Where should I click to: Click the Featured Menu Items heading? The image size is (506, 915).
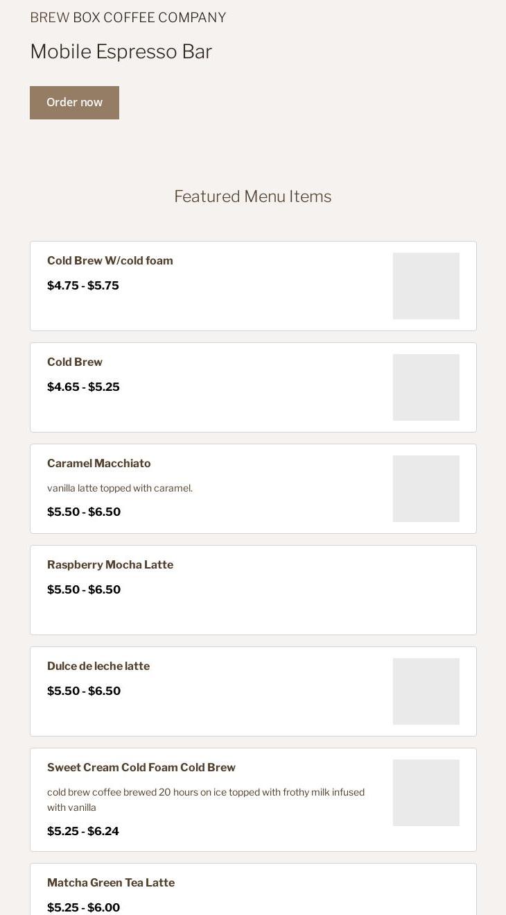[253, 196]
